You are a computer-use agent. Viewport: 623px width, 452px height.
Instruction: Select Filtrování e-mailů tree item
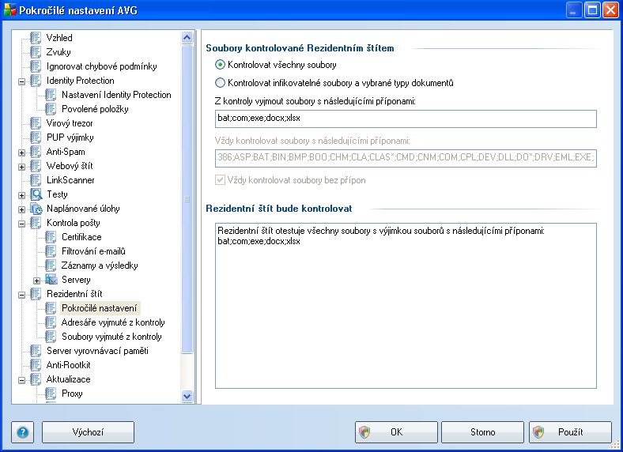click(x=93, y=251)
